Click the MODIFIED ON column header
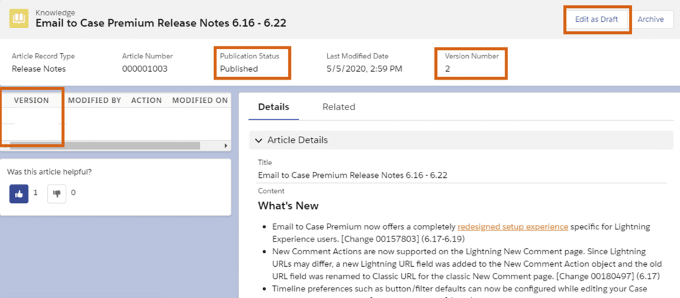The image size is (680, 298). click(199, 100)
